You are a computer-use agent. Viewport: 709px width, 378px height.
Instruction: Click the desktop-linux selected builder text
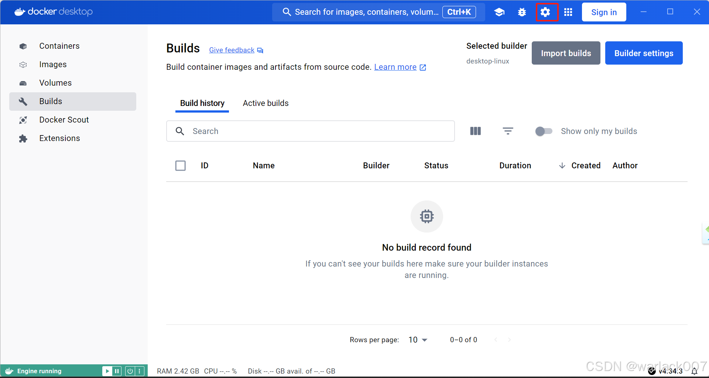pyautogui.click(x=487, y=61)
